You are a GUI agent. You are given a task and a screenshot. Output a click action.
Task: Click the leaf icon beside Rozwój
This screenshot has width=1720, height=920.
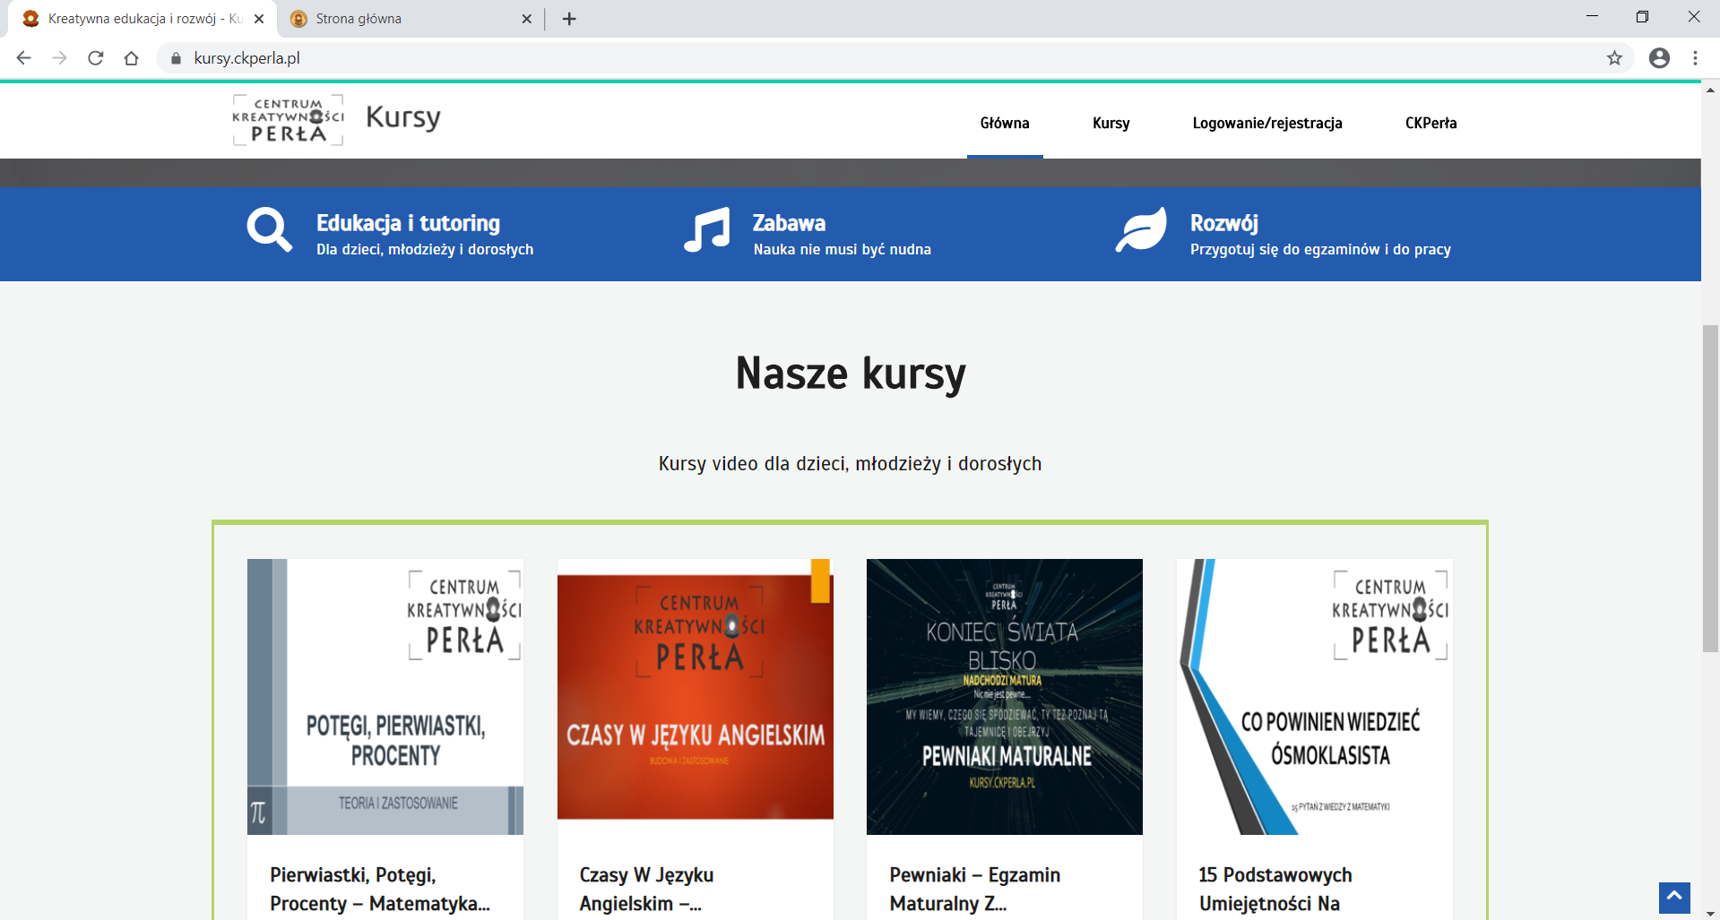(1141, 230)
